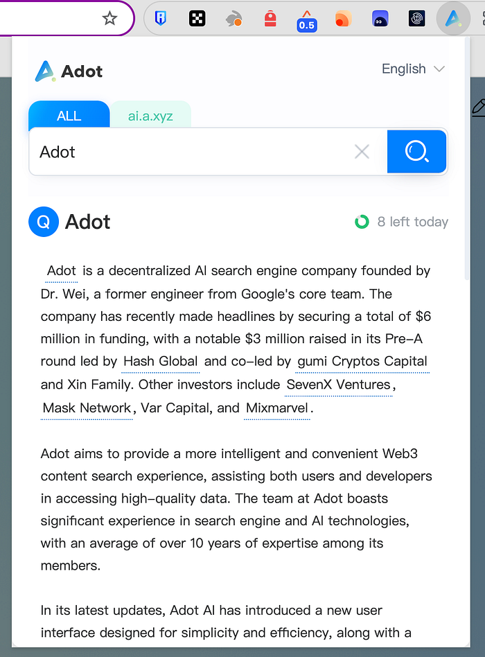Viewport: 485px width, 657px height.
Task: Clear the search field with X
Action: tap(362, 152)
